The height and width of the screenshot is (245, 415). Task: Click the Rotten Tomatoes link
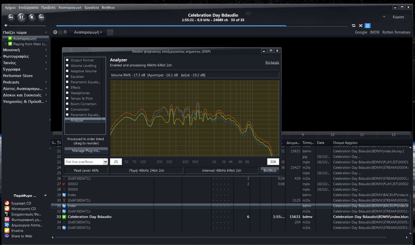396,32
